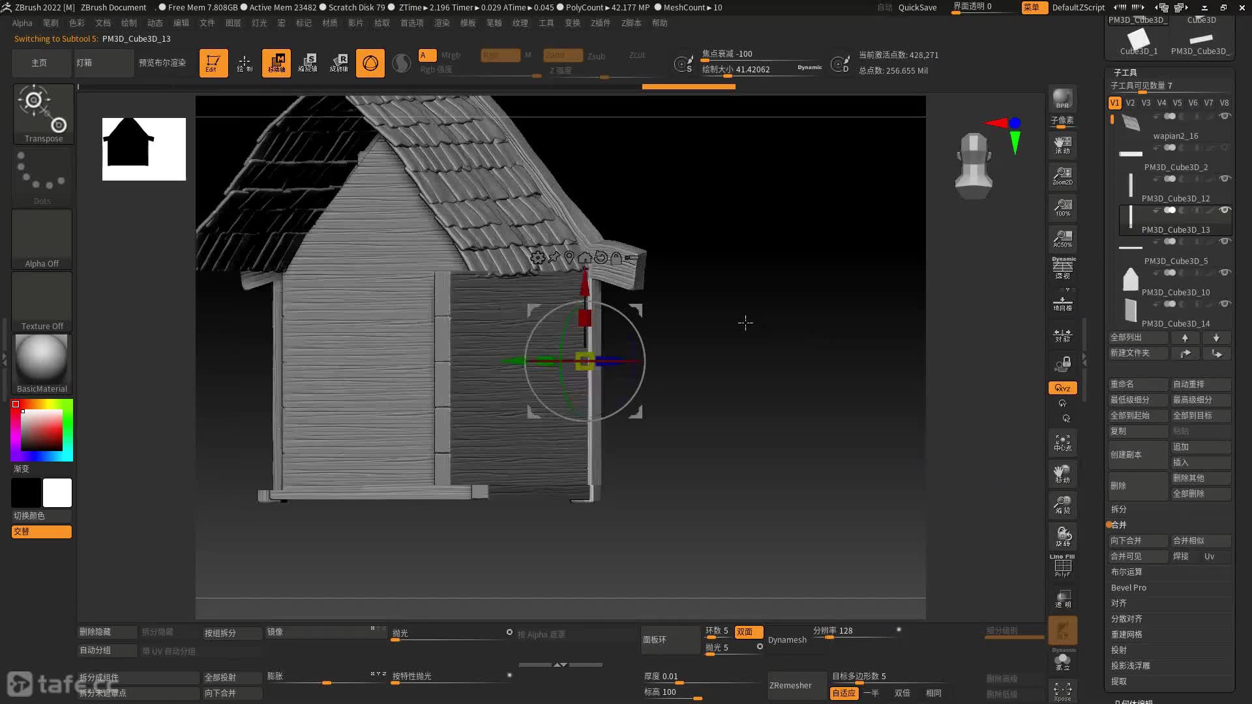1252x704 pixels.
Task: Collapse the 合并 section
Action: tap(1119, 525)
